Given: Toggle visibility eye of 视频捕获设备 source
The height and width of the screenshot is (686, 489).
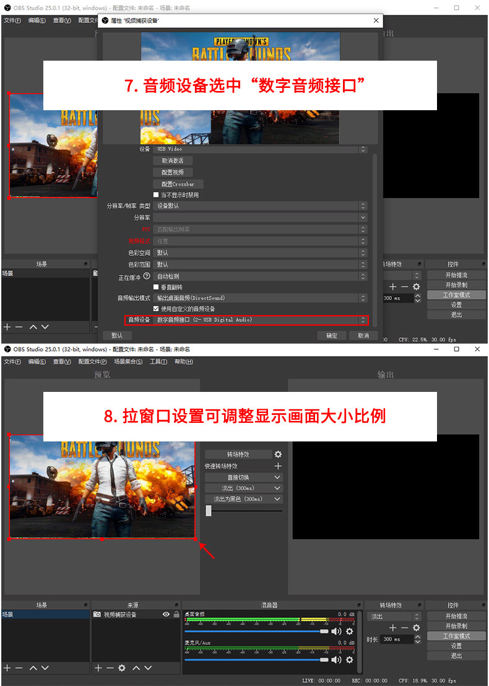Looking at the screenshot, I should (x=167, y=615).
